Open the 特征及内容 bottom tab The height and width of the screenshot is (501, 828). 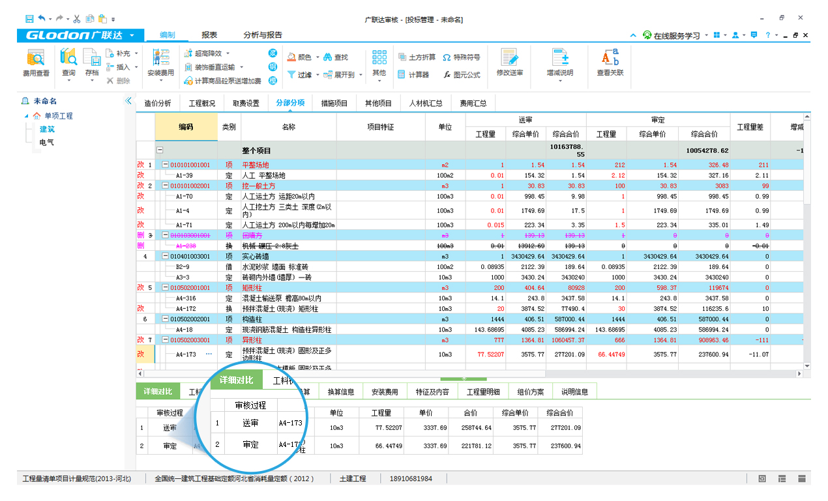pyautogui.click(x=433, y=392)
